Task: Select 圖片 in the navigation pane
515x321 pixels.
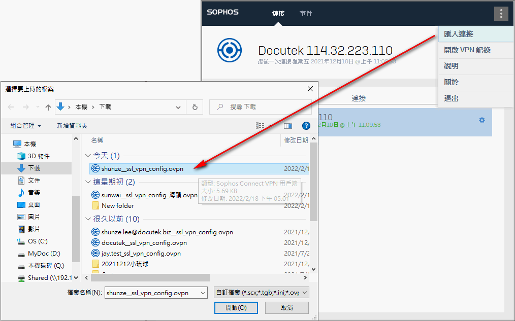Action: (x=34, y=217)
